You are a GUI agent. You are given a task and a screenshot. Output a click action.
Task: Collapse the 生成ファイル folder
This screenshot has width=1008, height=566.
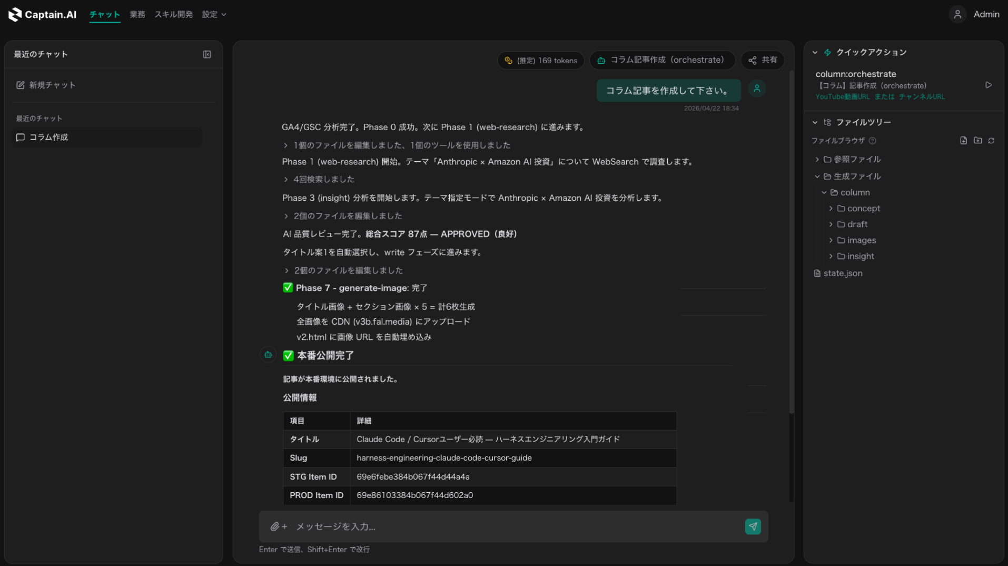click(x=848, y=176)
